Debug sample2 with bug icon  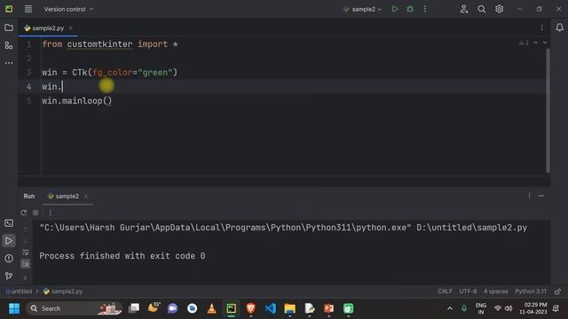click(410, 9)
